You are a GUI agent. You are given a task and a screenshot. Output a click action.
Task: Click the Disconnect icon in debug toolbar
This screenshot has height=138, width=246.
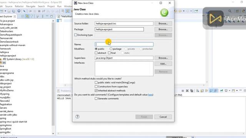43,11
